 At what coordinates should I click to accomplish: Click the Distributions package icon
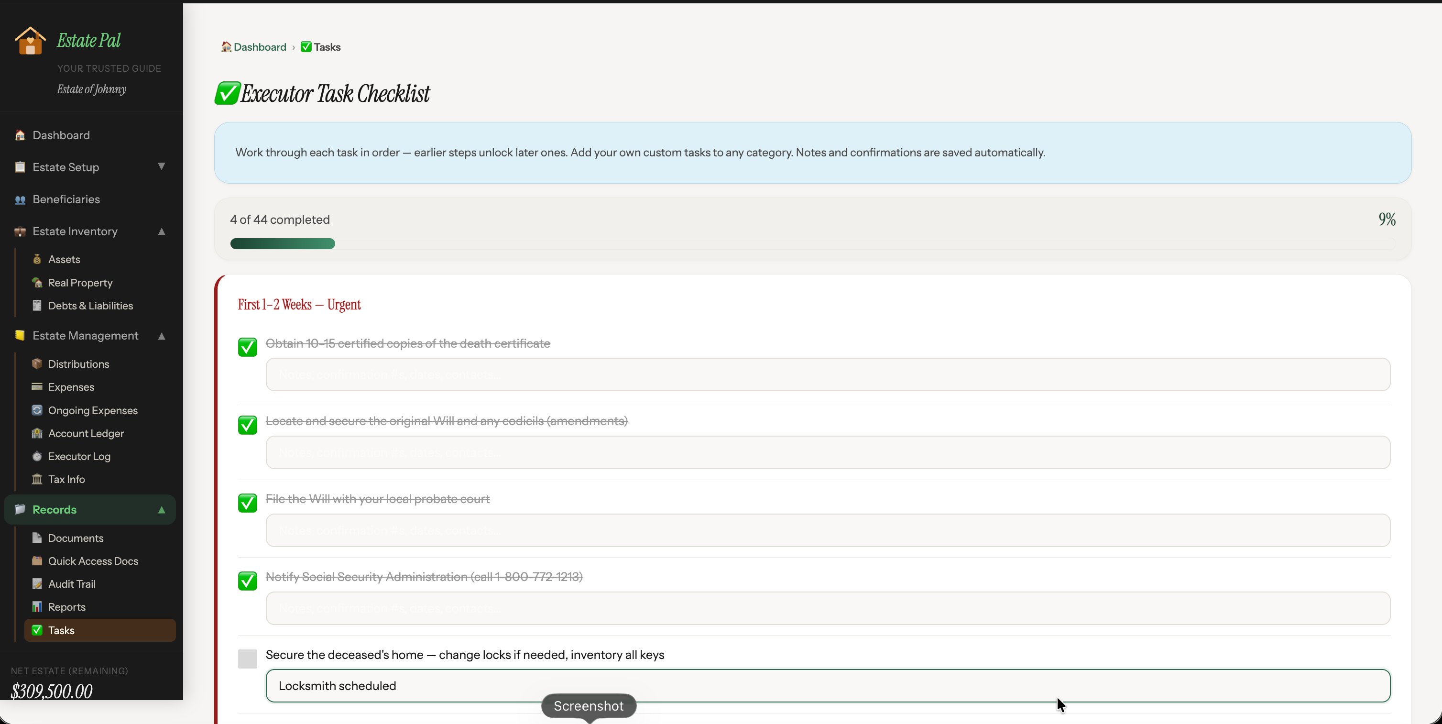pyautogui.click(x=37, y=363)
